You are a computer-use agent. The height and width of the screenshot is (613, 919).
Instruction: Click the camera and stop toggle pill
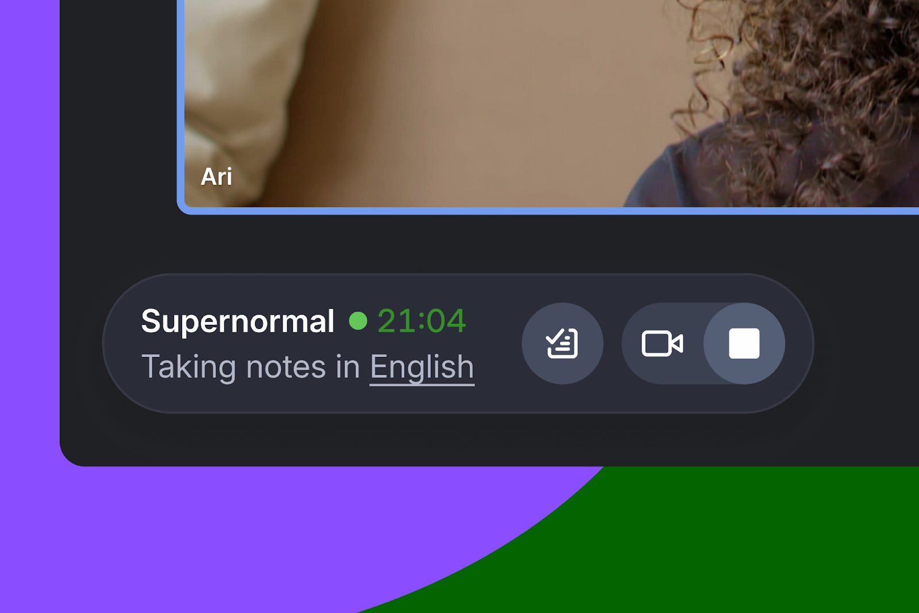click(703, 343)
